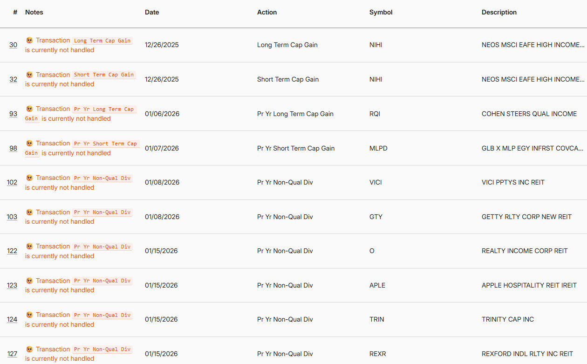This screenshot has height=364, width=587.
Task: Select the MLPD symbol cell
Action: 378,148
